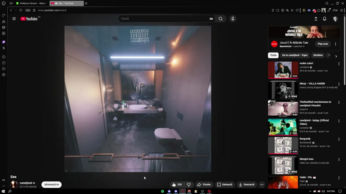Screen dimensions: 346x194
Task: Open Discord extension in browser toolbar
Action: coord(309,10)
